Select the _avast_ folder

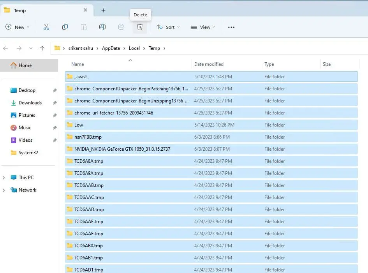click(x=211, y=77)
